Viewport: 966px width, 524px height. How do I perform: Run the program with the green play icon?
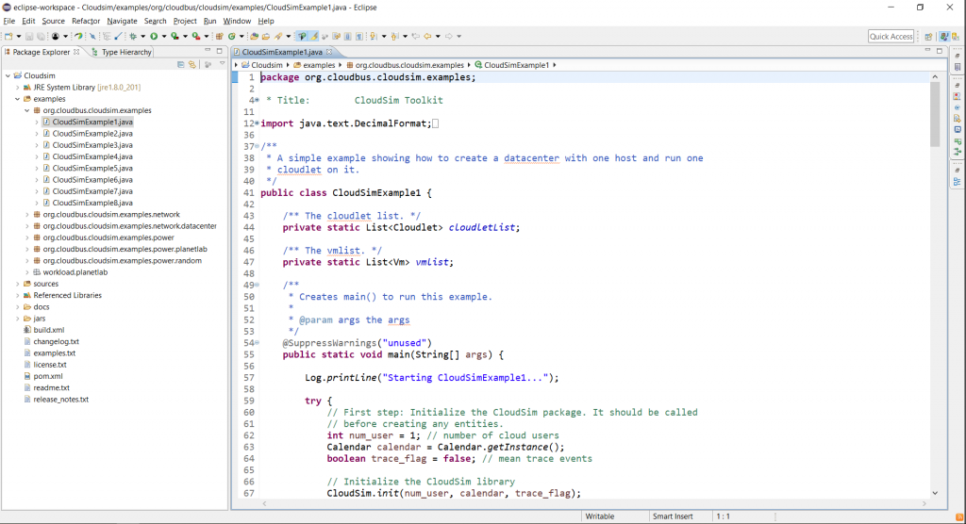[x=154, y=37]
